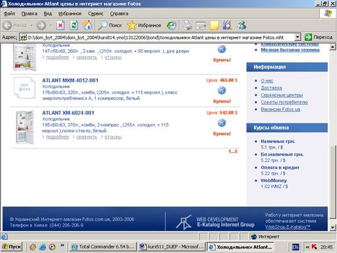The image size is (337, 253).
Task: Open the Доставка link in Информация
Action: (271, 87)
